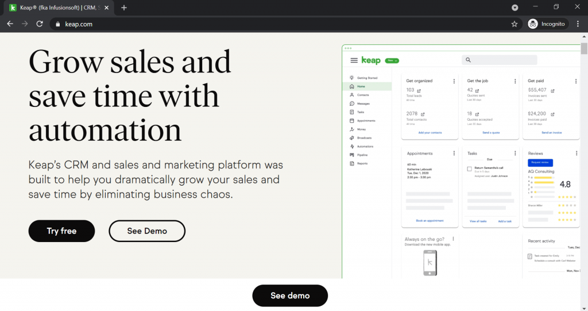Open Getting Started in the sidebar
Viewport: 588px width, 311px height.
[367, 78]
